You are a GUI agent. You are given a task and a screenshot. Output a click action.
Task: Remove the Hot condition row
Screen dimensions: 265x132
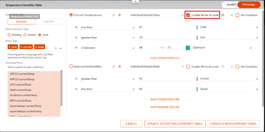pos(257,38)
